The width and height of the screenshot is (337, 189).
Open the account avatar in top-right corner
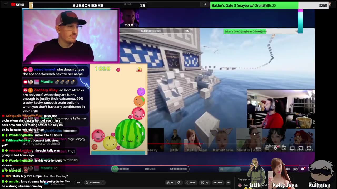330,4
